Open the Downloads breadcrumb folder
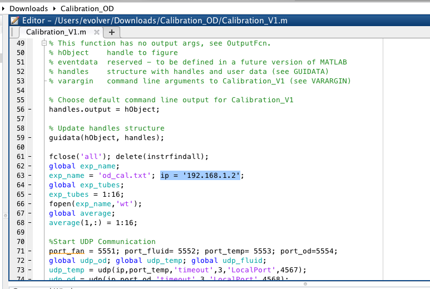Screen dimensions: 430x289 [x=28, y=8]
